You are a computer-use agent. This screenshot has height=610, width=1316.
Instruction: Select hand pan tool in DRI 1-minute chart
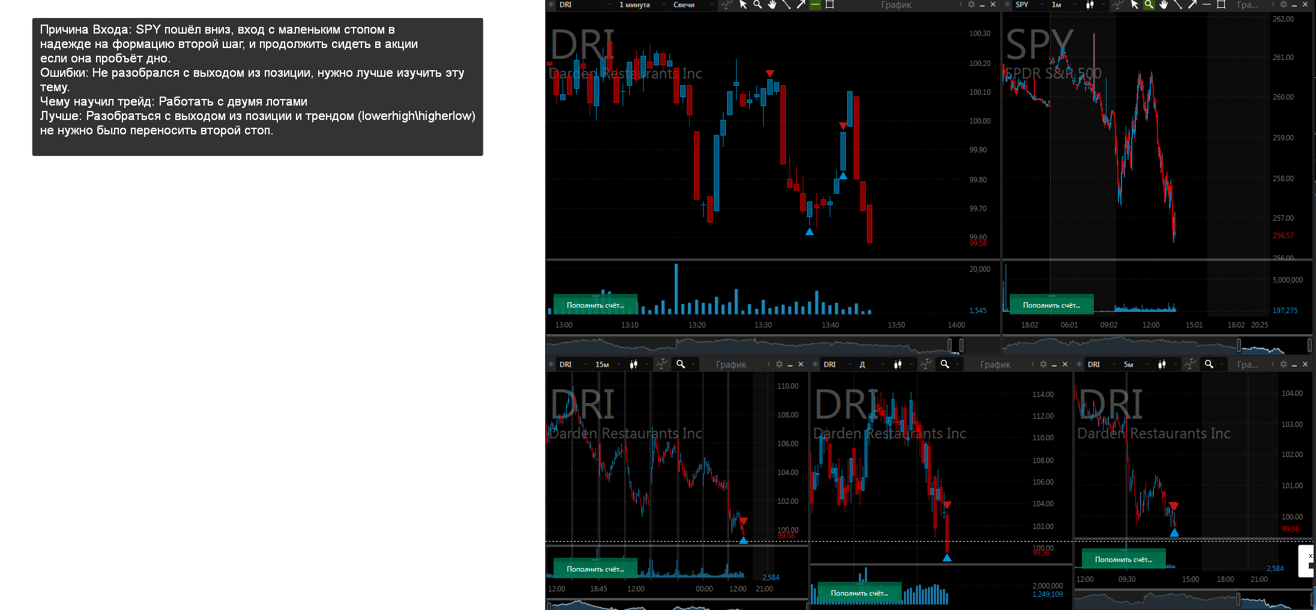pyautogui.click(x=772, y=5)
